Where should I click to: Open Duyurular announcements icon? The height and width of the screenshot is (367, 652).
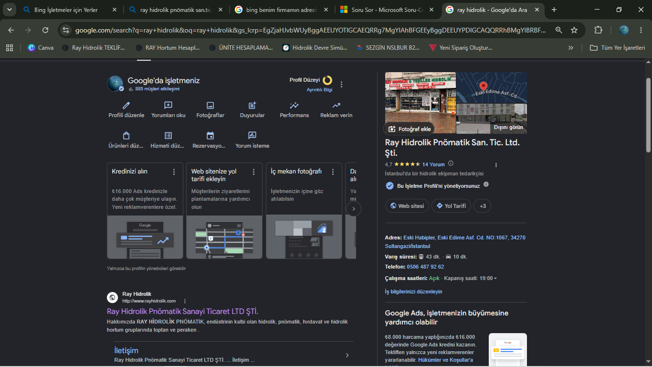pos(252,106)
